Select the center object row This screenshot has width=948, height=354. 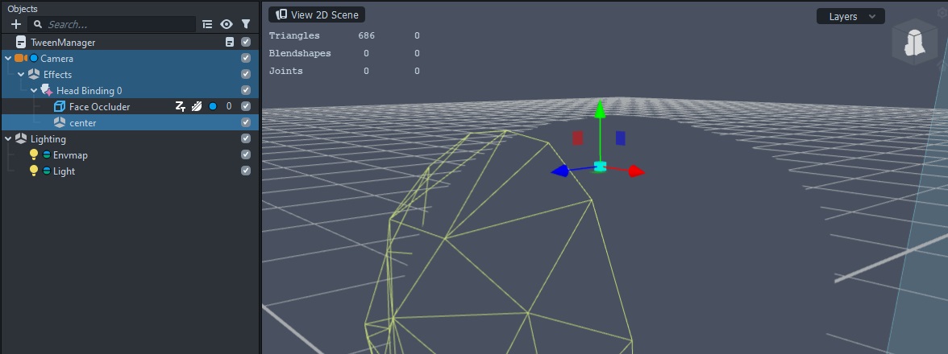[x=130, y=122]
